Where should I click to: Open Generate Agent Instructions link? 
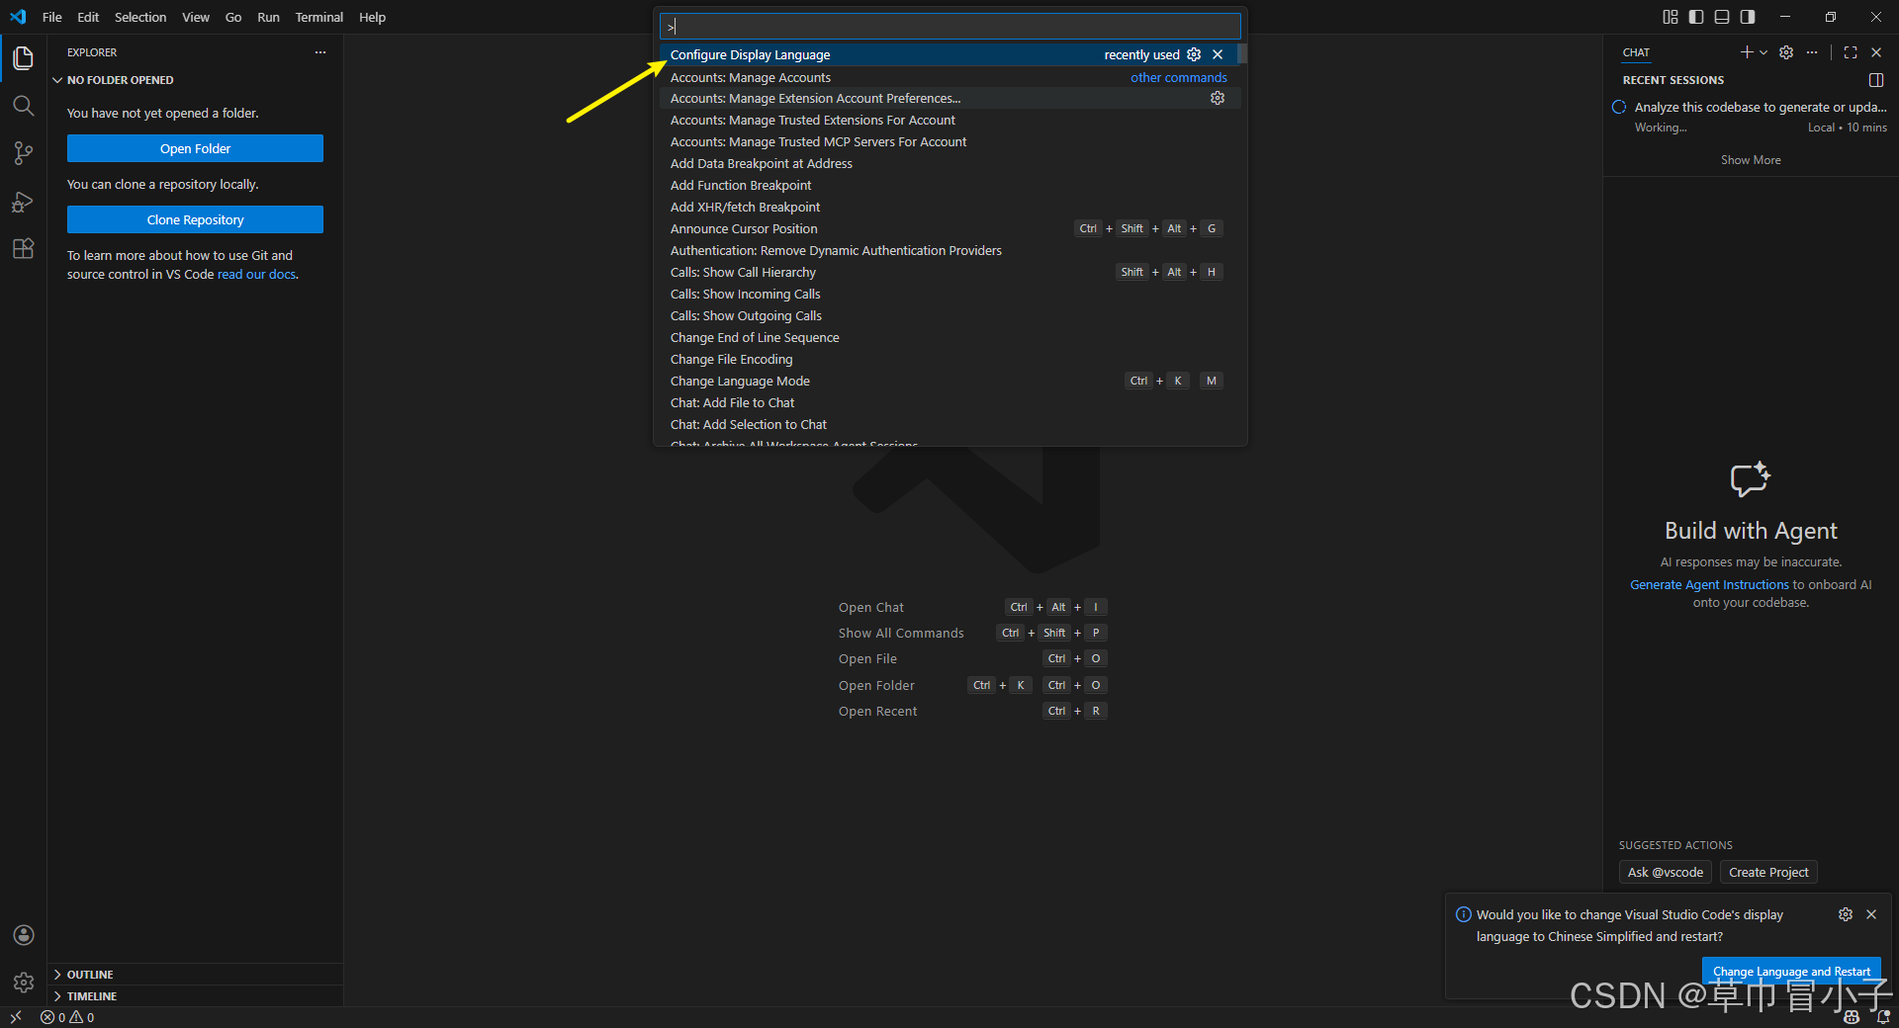point(1709,584)
